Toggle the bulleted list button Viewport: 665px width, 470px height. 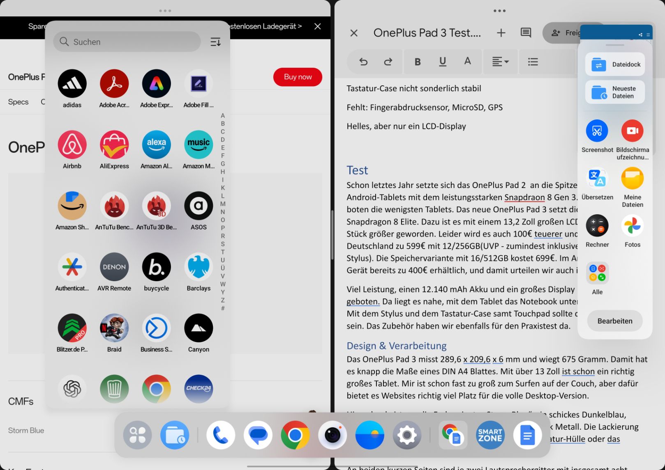(x=533, y=62)
